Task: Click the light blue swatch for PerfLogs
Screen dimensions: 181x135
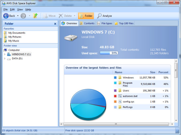Action: [115, 107]
